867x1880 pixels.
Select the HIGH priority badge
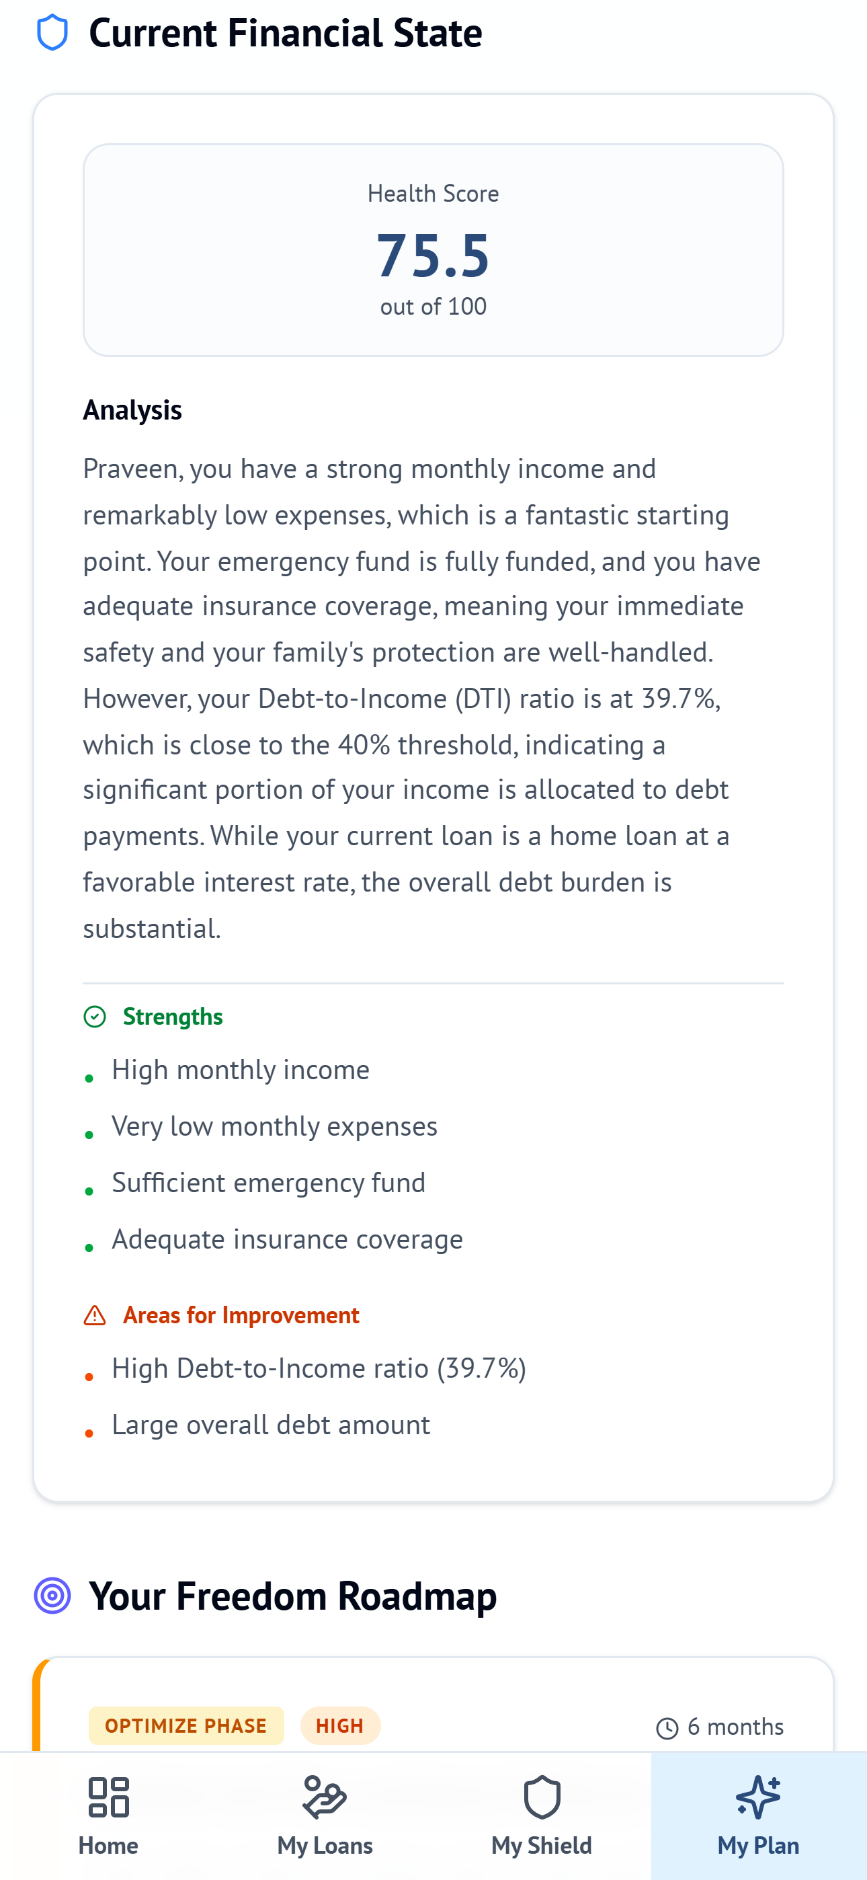click(x=340, y=1725)
